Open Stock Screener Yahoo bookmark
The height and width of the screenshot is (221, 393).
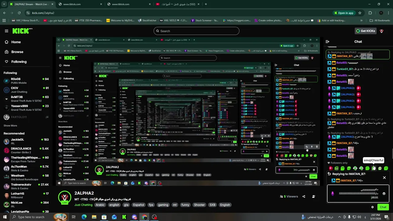pyautogui.click(x=204, y=21)
